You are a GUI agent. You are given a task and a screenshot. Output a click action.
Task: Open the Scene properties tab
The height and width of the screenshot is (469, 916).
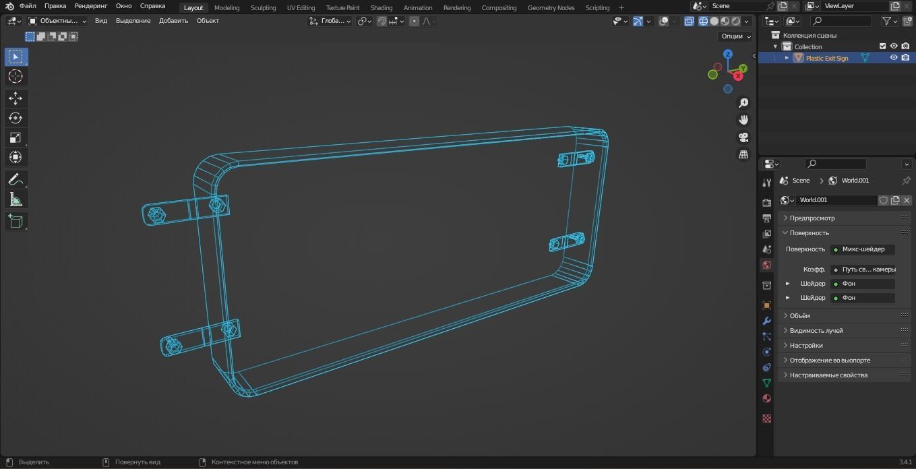766,249
